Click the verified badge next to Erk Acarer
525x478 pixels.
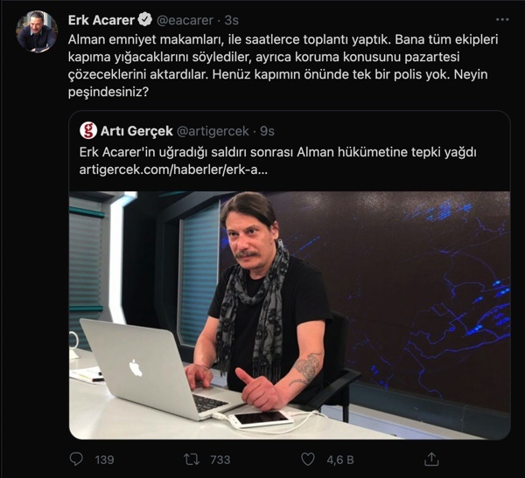[145, 20]
